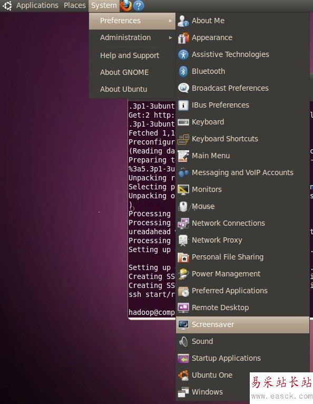Click the Screensaver monitor icon
Image resolution: width=313 pixels, height=404 pixels.
(x=183, y=325)
